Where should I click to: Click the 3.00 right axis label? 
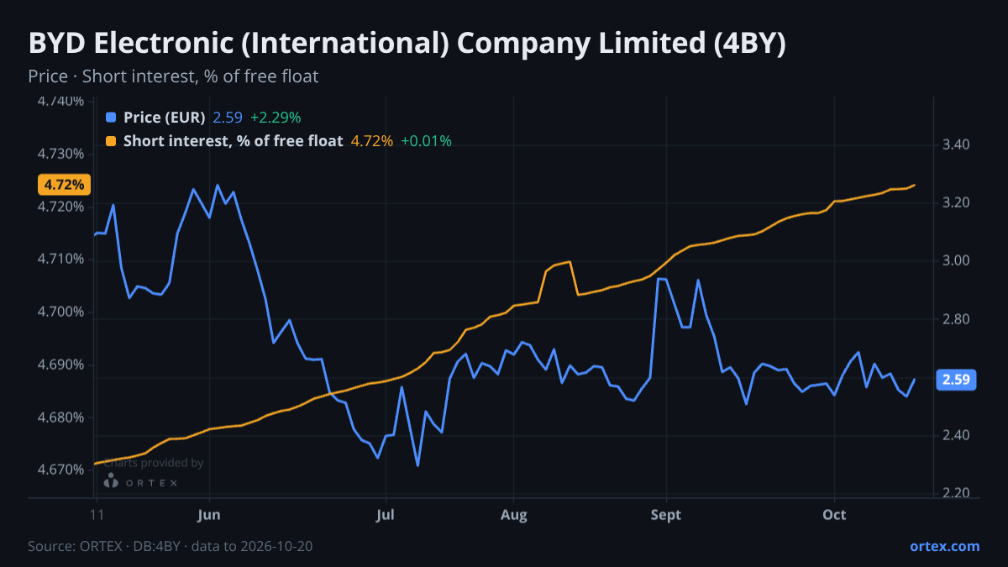(957, 261)
